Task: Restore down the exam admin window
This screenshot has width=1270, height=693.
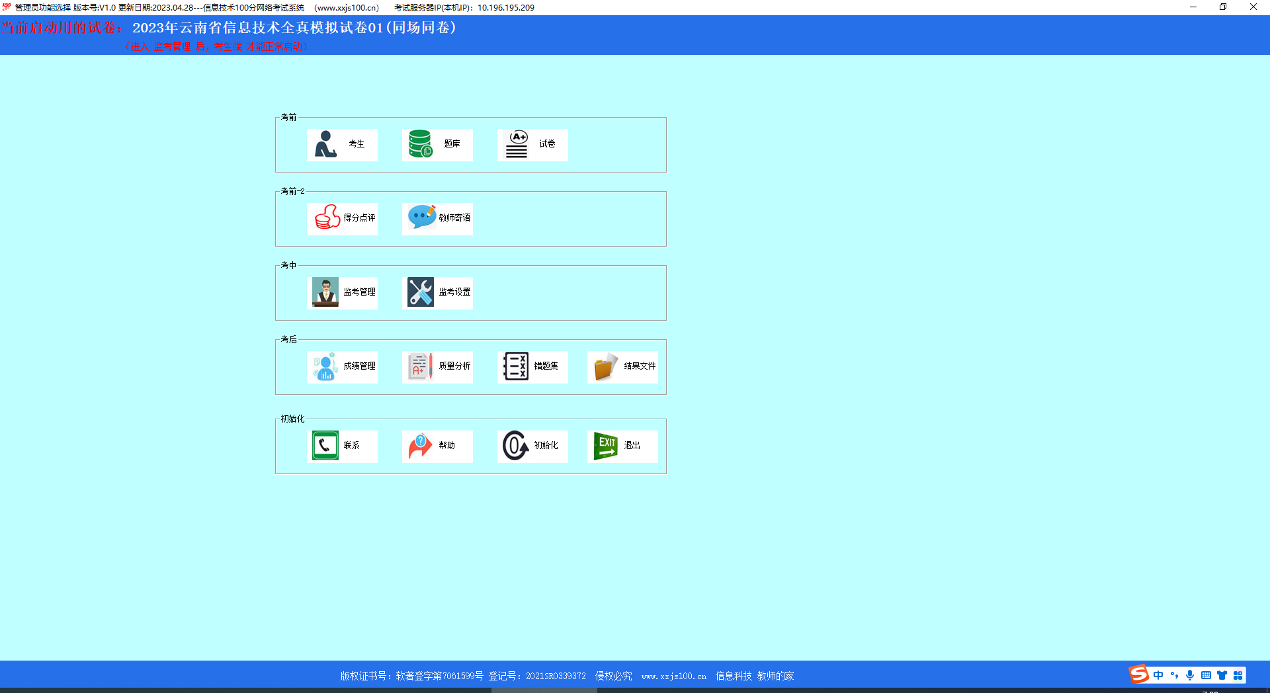Action: click(1223, 7)
